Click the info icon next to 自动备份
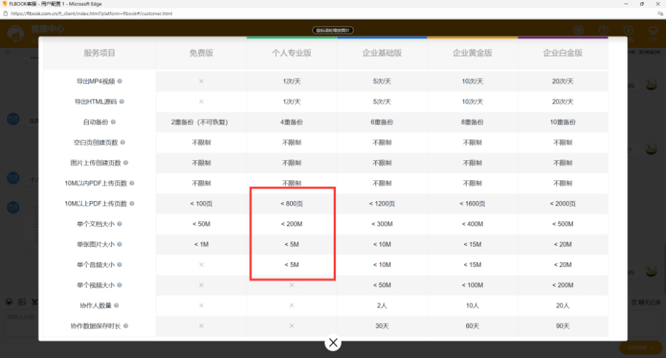This screenshot has height=358, width=666. (113, 122)
